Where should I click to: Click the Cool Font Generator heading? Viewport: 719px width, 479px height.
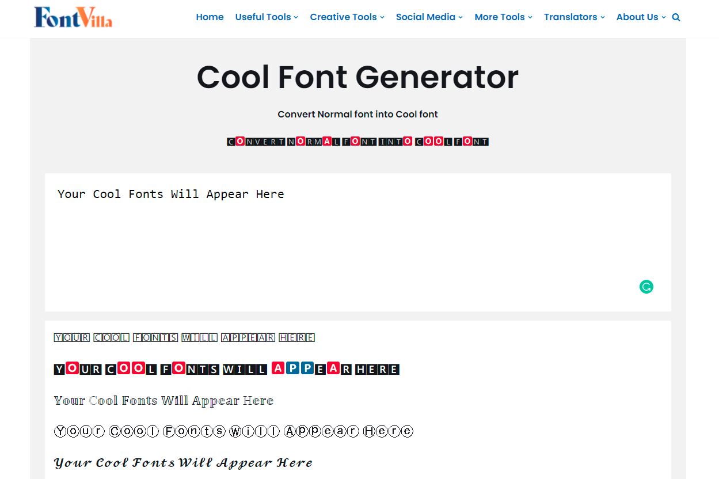click(357, 77)
